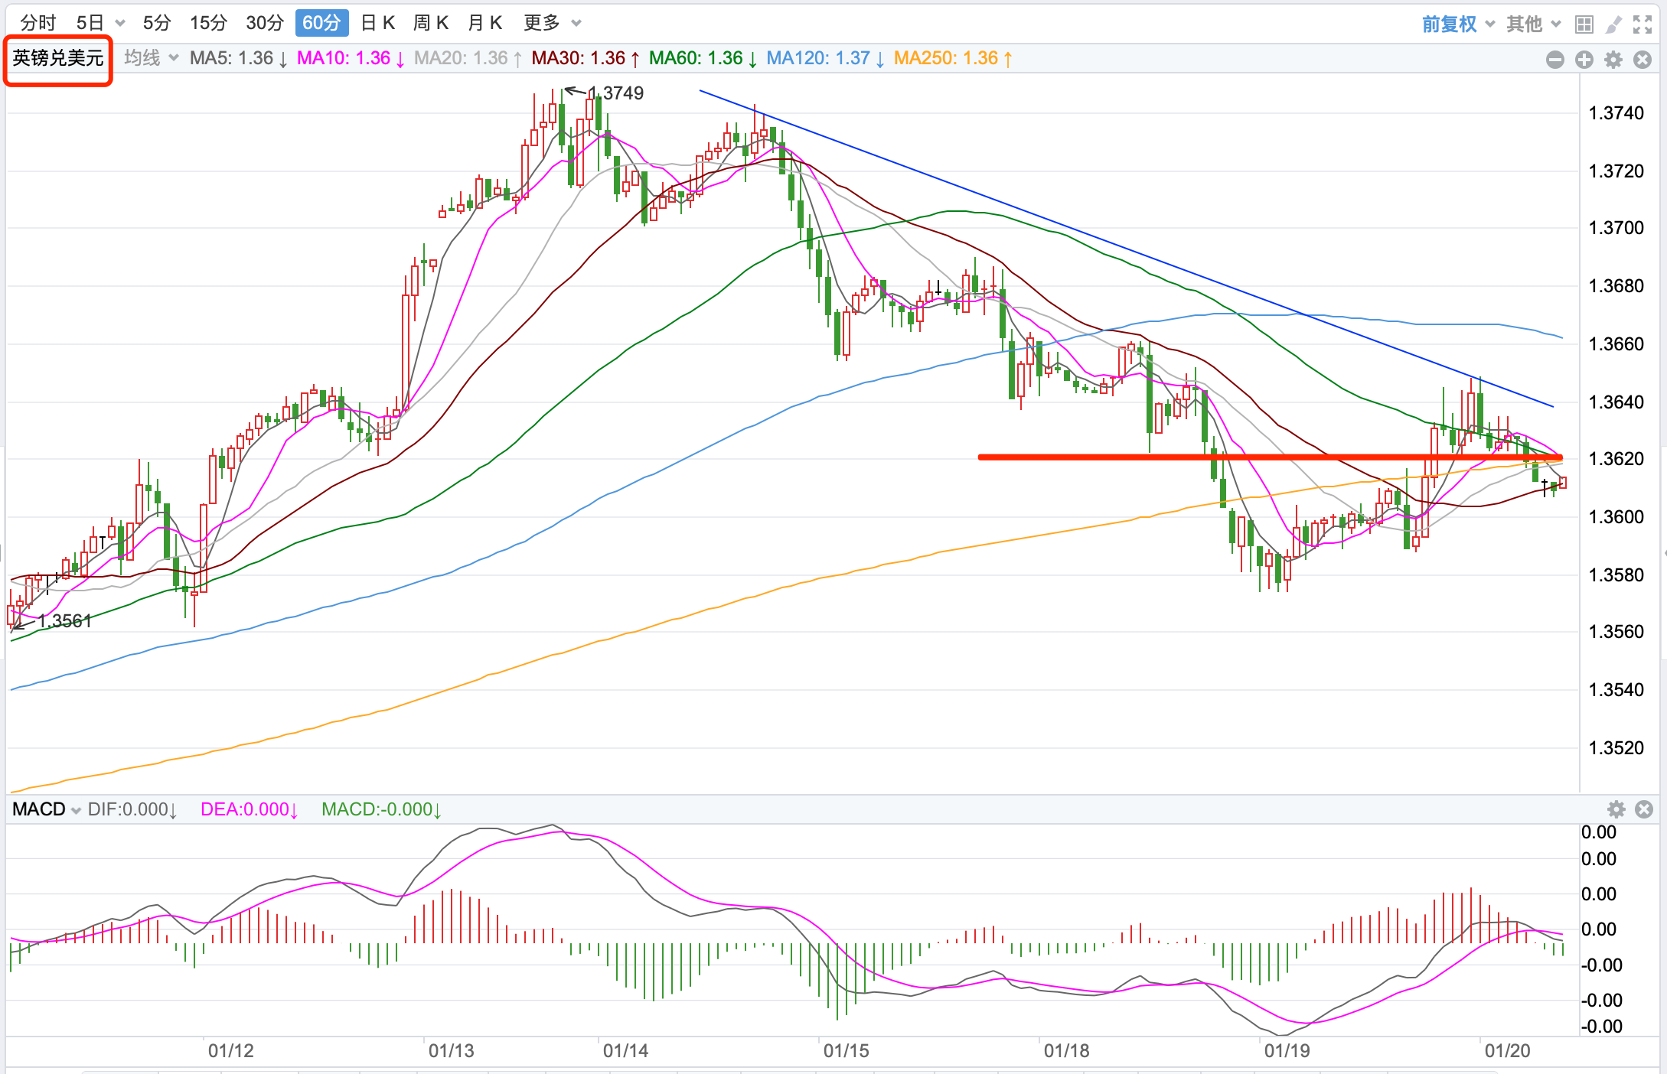Close the moving average indicator bar
Viewport: 1667px width, 1074px height.
click(x=1643, y=60)
